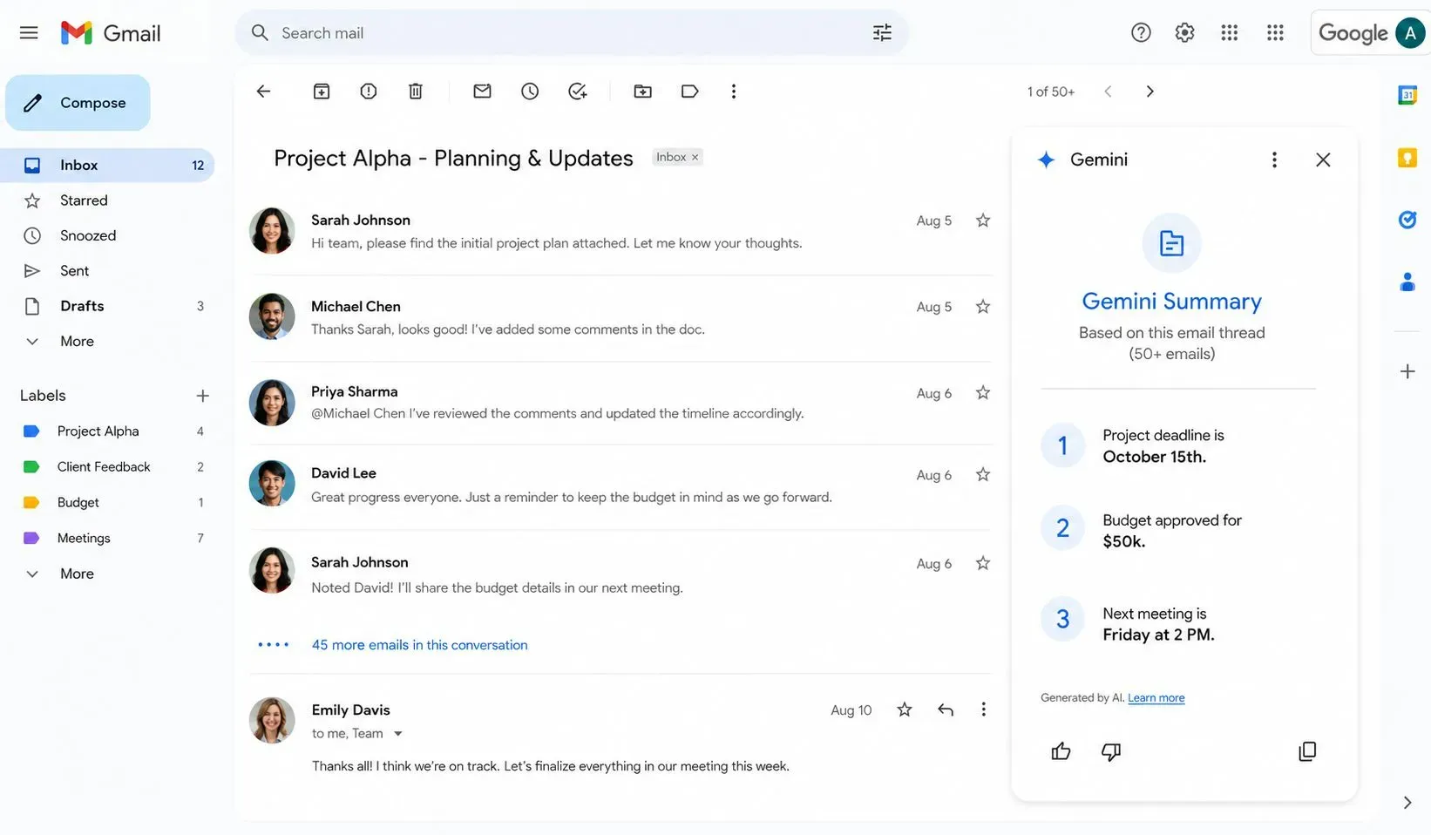Star Sarah Johnson's initial project plan email
The image size is (1431, 835).
pos(983,221)
